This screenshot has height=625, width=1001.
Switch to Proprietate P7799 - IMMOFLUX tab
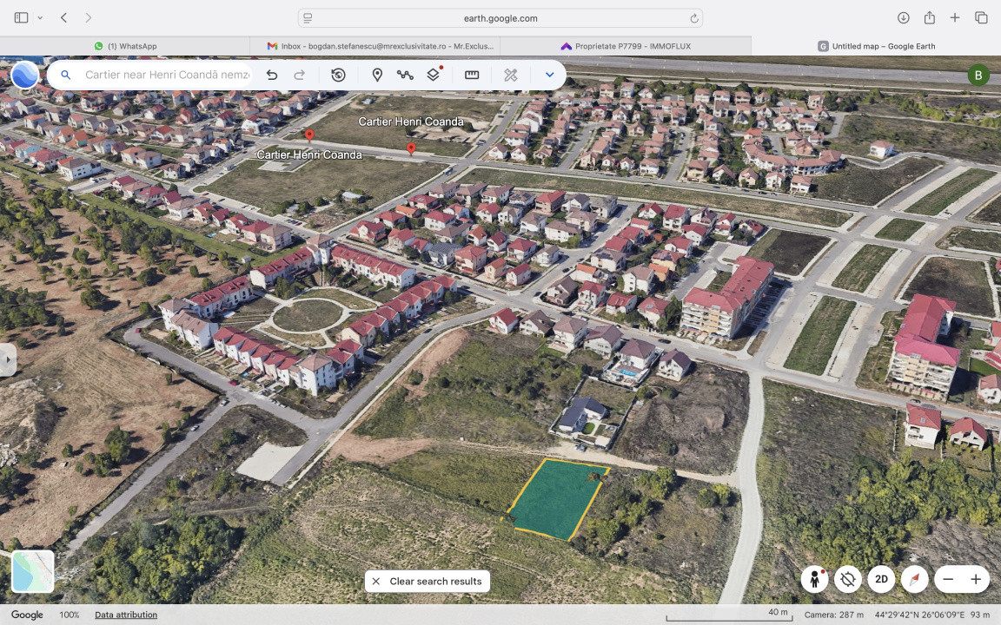[x=626, y=46]
